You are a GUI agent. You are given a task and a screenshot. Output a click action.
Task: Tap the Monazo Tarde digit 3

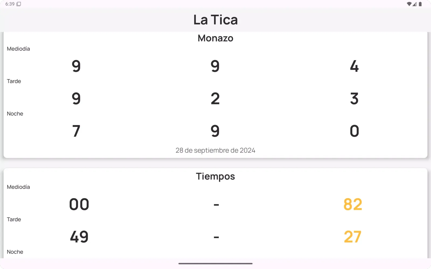354,99
